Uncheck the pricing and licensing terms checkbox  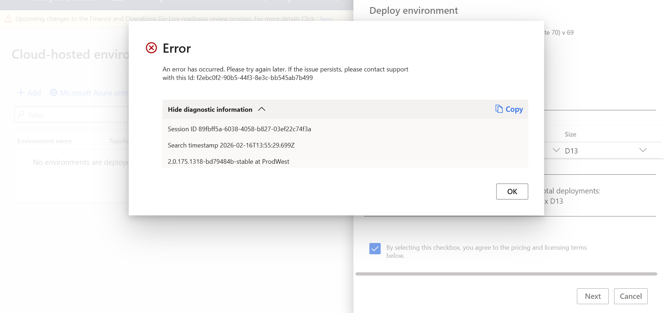375,249
